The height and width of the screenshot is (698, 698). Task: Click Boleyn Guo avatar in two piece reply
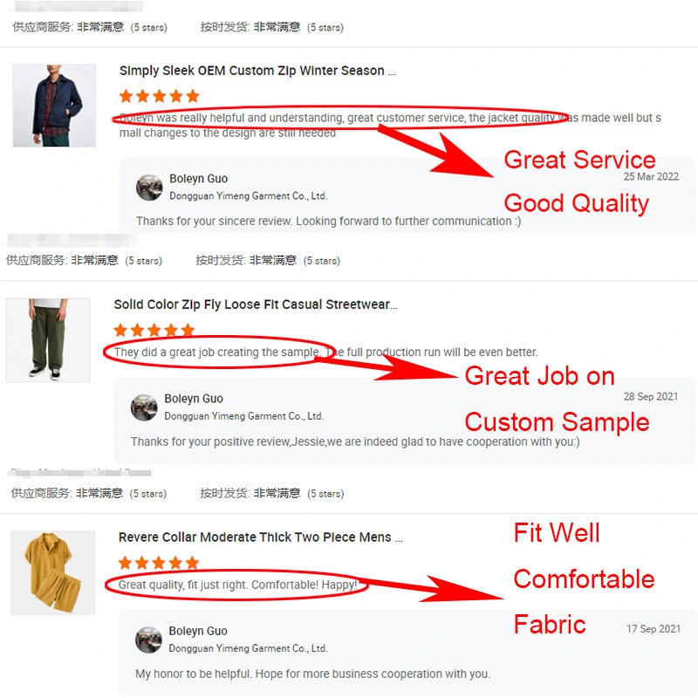point(148,640)
